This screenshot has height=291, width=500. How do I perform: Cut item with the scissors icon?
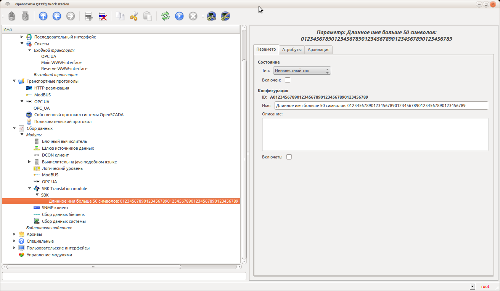tap(133, 16)
